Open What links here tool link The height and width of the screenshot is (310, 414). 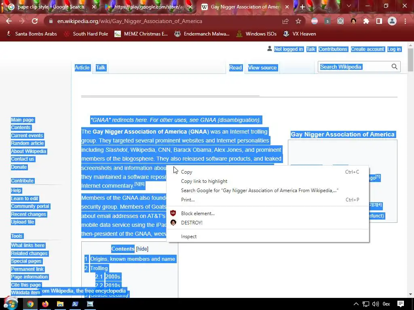click(28, 245)
